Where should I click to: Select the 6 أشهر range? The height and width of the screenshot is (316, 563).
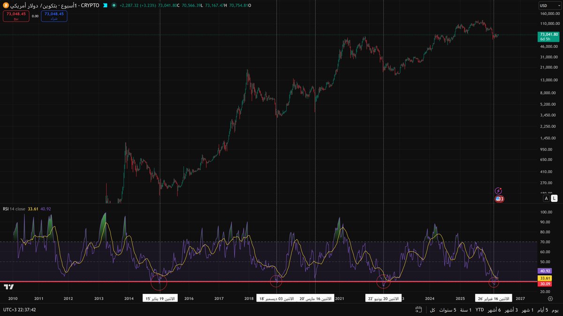pyautogui.click(x=494, y=310)
